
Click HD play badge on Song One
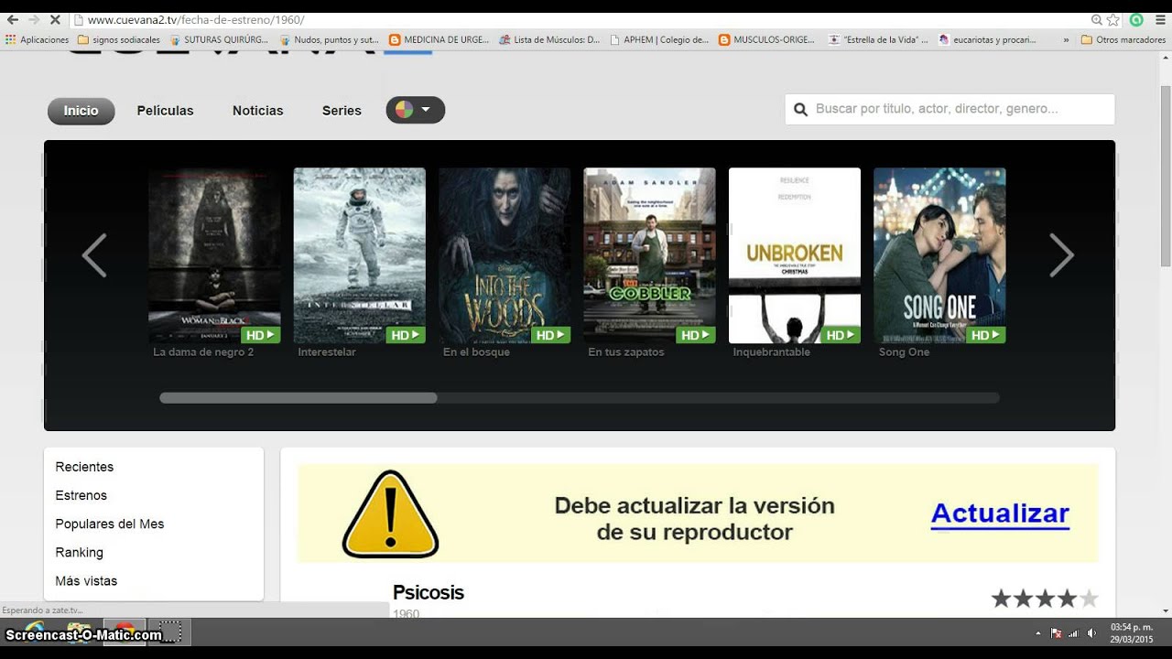(x=986, y=335)
